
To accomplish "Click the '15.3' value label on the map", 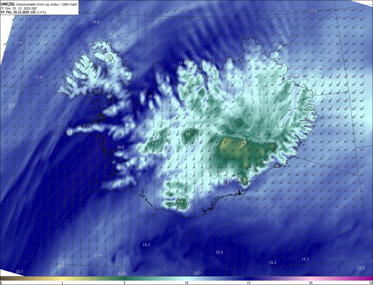I will [305, 259].
